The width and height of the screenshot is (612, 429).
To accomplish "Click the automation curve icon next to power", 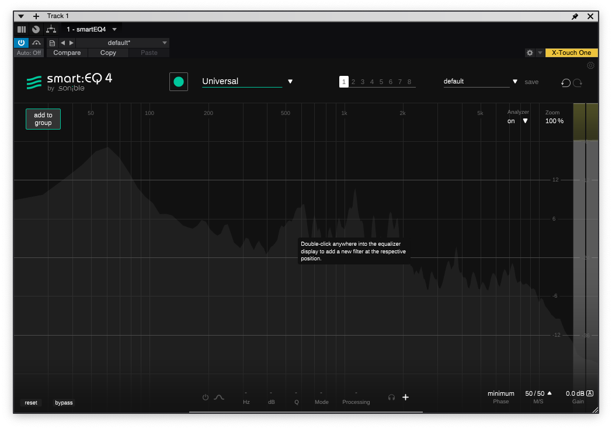I will tap(36, 43).
